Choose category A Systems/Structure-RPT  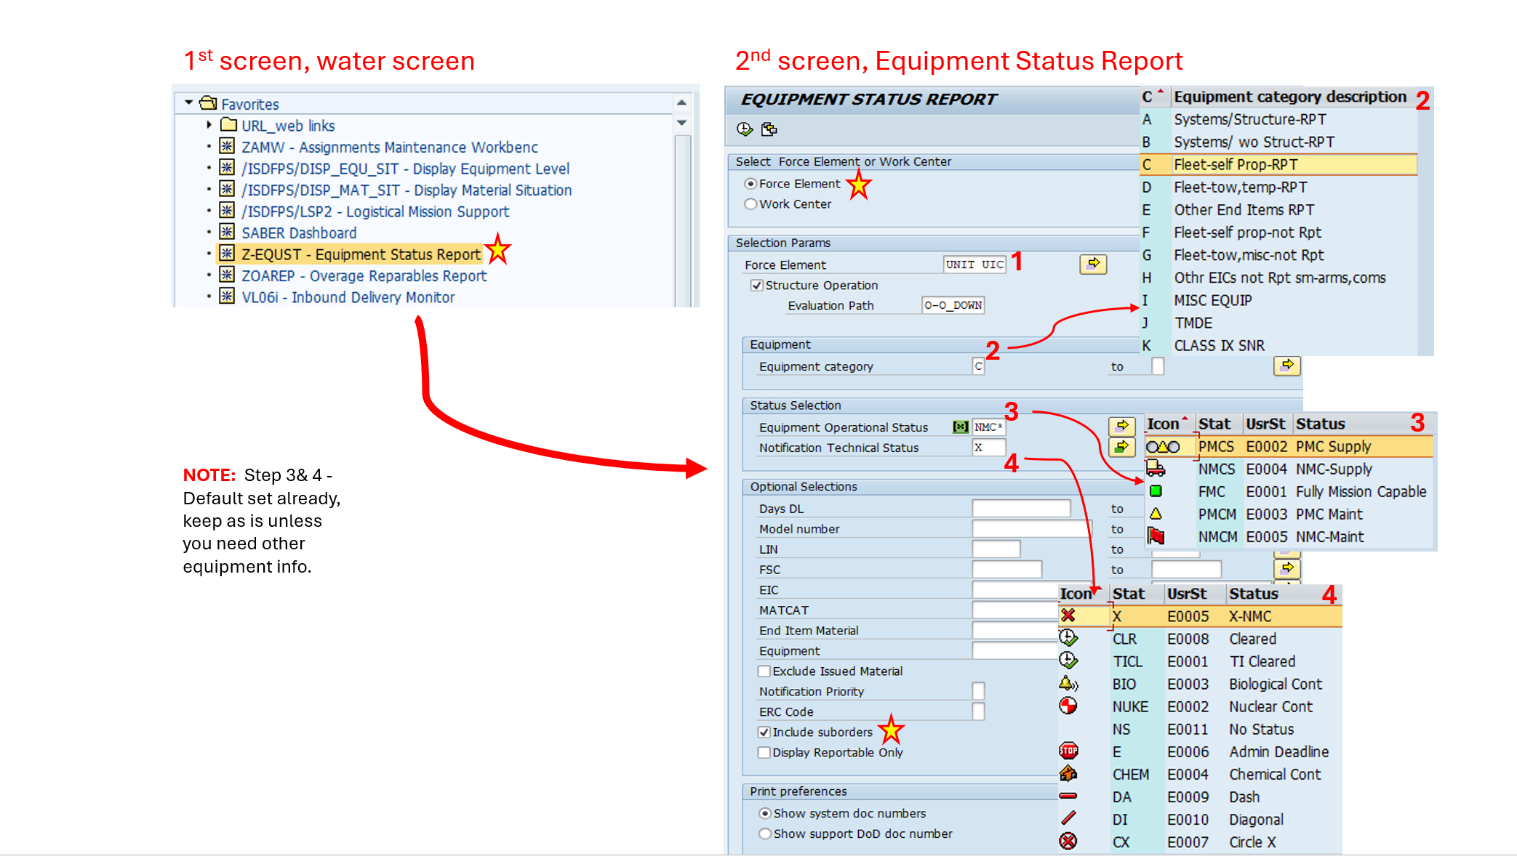(1278, 119)
